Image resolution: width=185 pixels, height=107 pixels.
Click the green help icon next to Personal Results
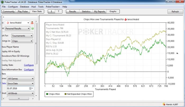33,29
